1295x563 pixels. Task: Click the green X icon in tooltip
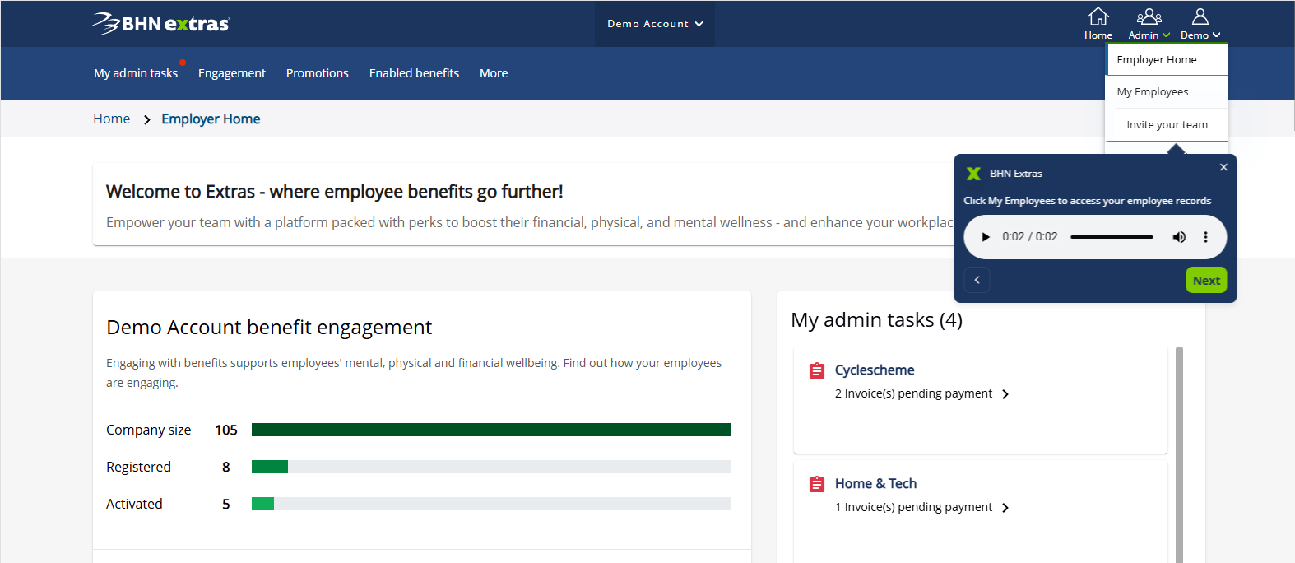(973, 174)
